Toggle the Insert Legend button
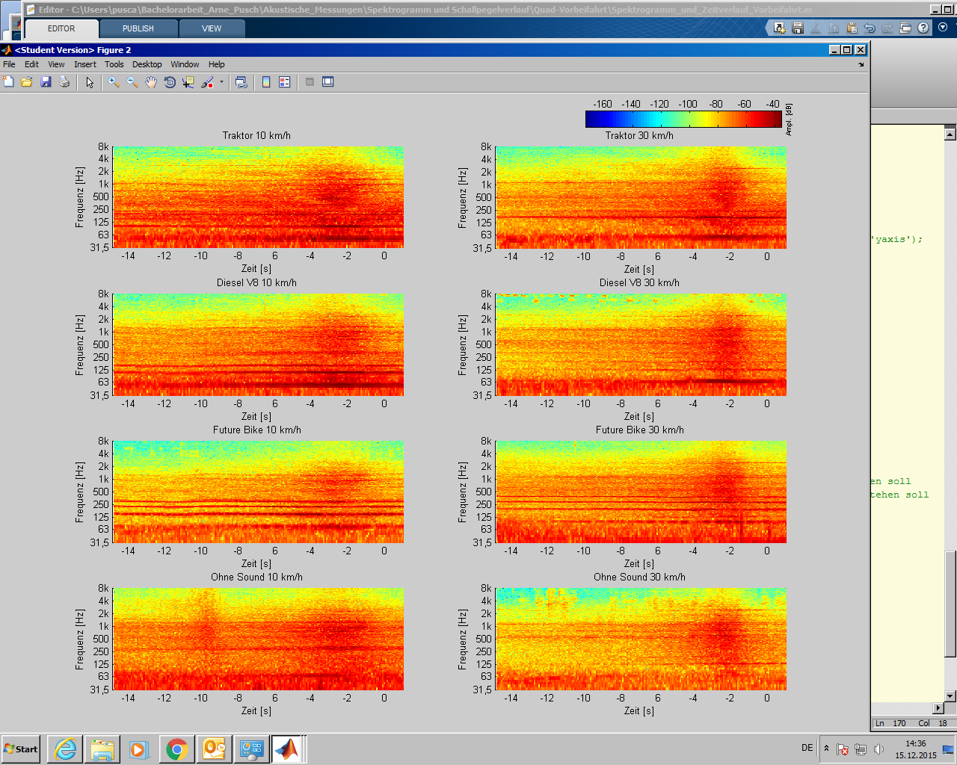The image size is (957, 765). [x=285, y=82]
